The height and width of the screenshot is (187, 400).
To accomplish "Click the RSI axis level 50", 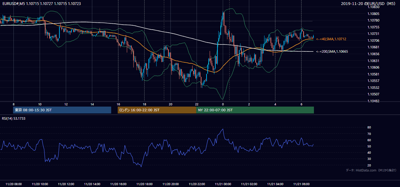I will 369,146.
